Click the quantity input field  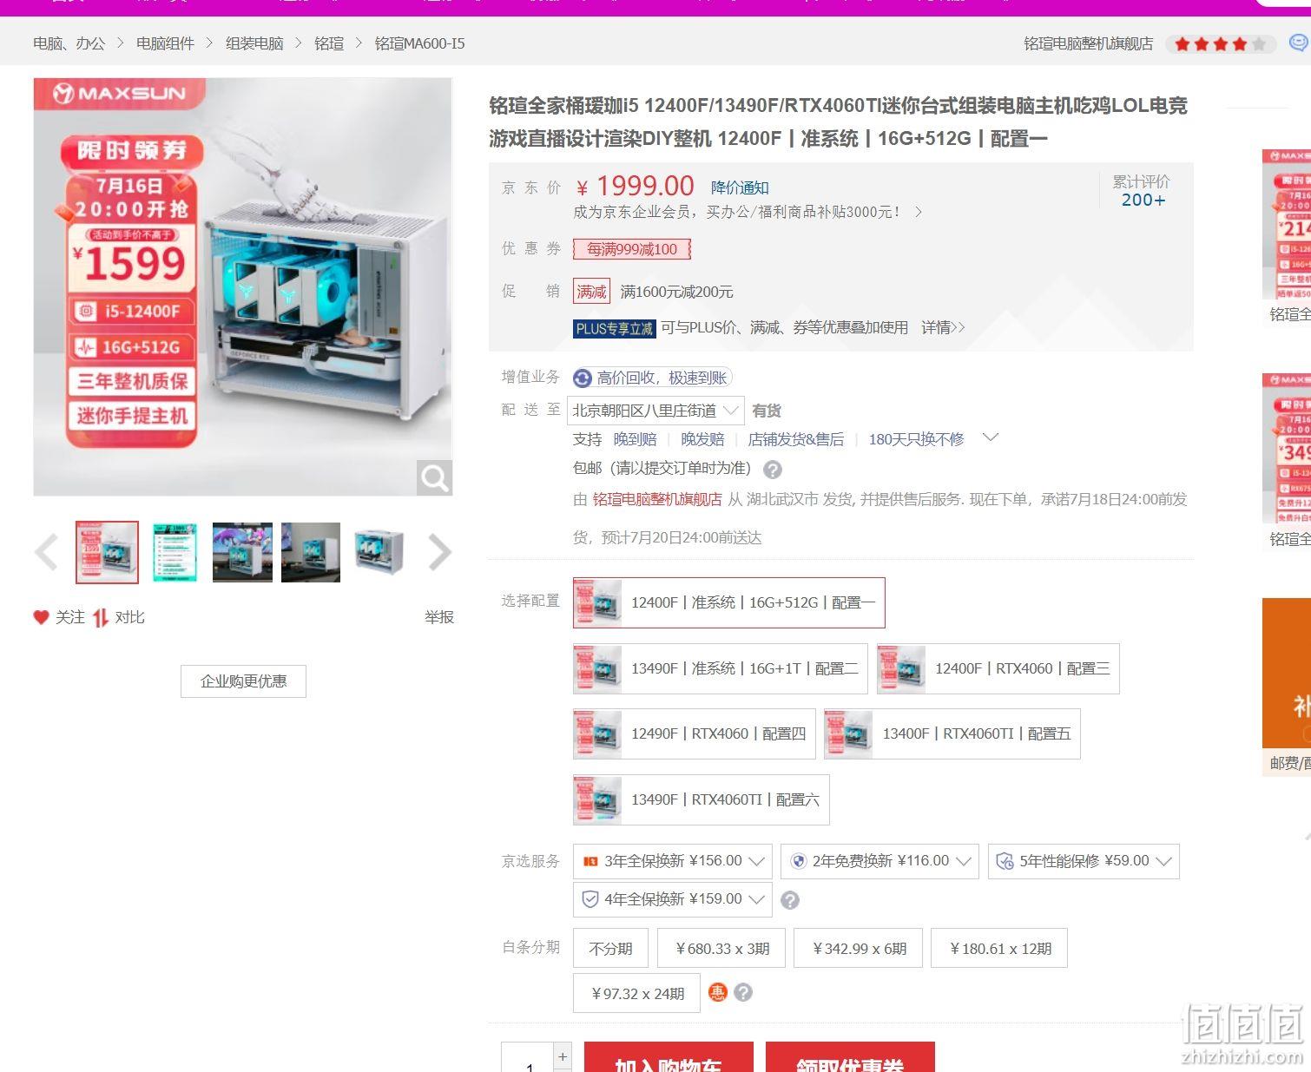[528, 1059]
